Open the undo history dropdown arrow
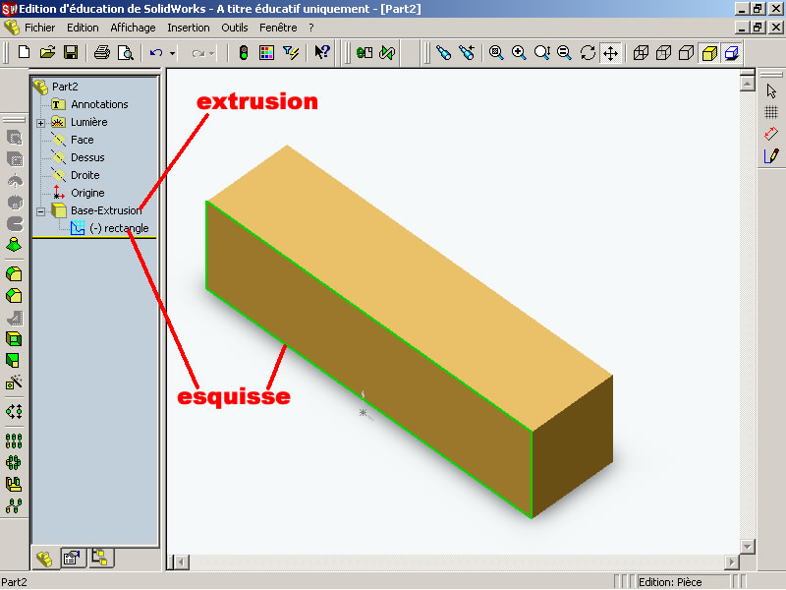This screenshot has width=786, height=590. [172, 53]
